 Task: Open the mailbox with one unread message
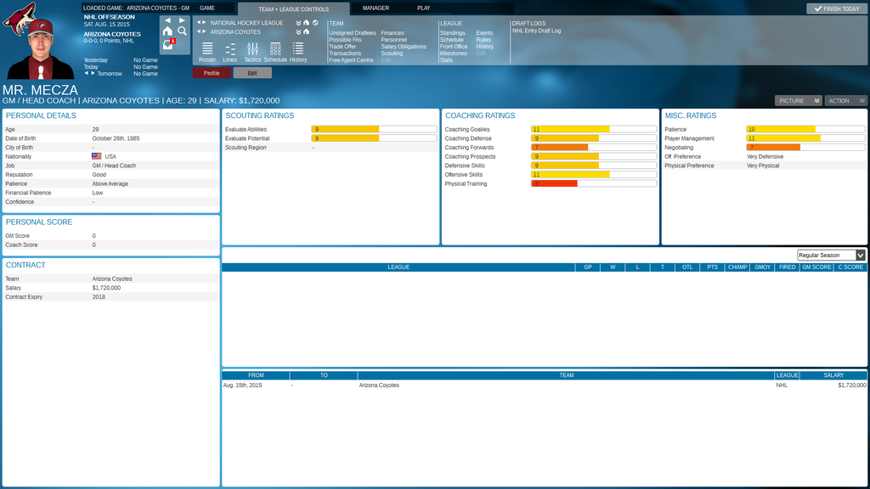[168, 45]
